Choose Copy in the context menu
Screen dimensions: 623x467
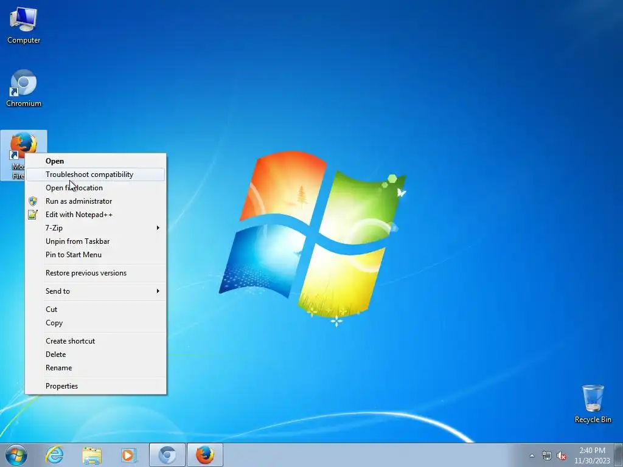tap(96, 323)
